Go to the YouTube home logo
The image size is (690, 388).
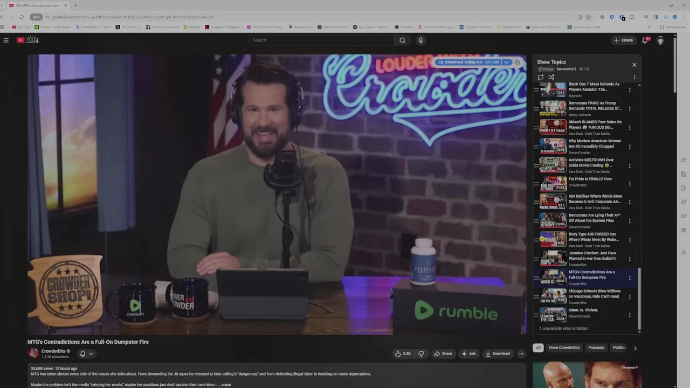pyautogui.click(x=28, y=40)
